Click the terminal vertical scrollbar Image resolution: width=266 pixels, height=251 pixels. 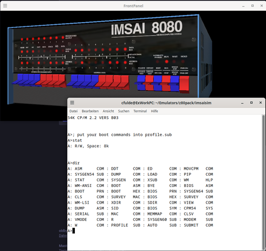(263, 183)
